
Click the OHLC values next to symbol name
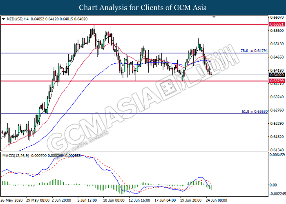click(59, 19)
